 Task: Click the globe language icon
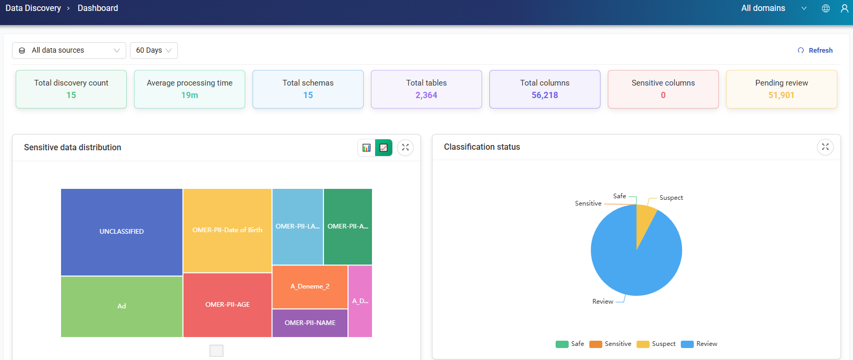point(826,8)
